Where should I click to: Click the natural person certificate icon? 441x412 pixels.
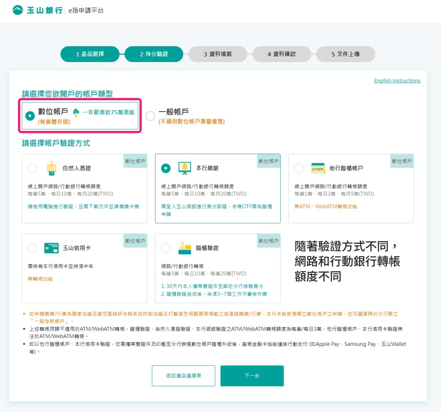click(51, 168)
